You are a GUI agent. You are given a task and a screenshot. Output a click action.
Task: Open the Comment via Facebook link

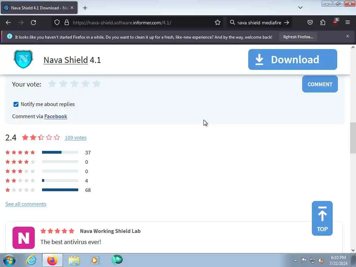tap(56, 116)
